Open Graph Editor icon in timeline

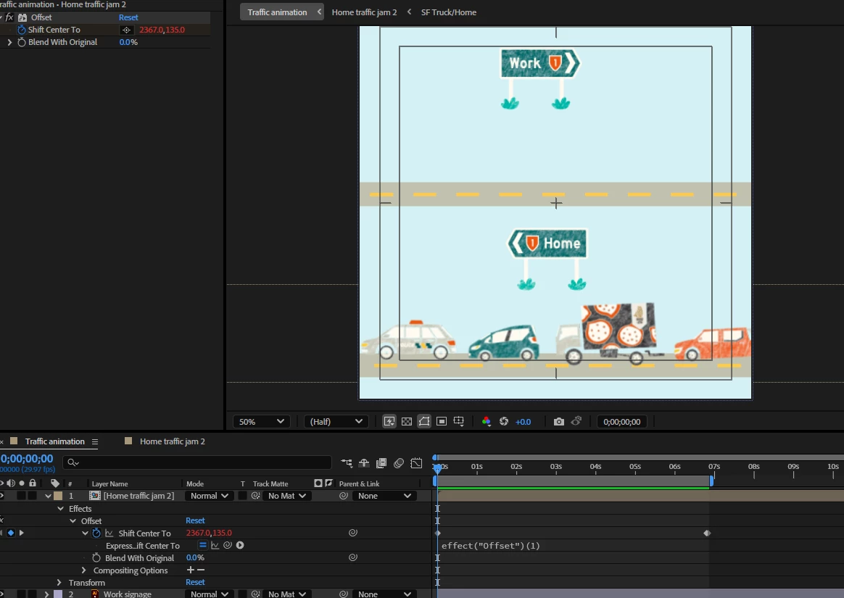click(x=416, y=463)
